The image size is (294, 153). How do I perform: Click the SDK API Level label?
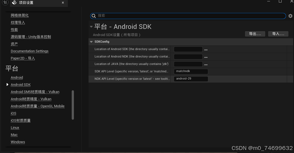pos(132,72)
